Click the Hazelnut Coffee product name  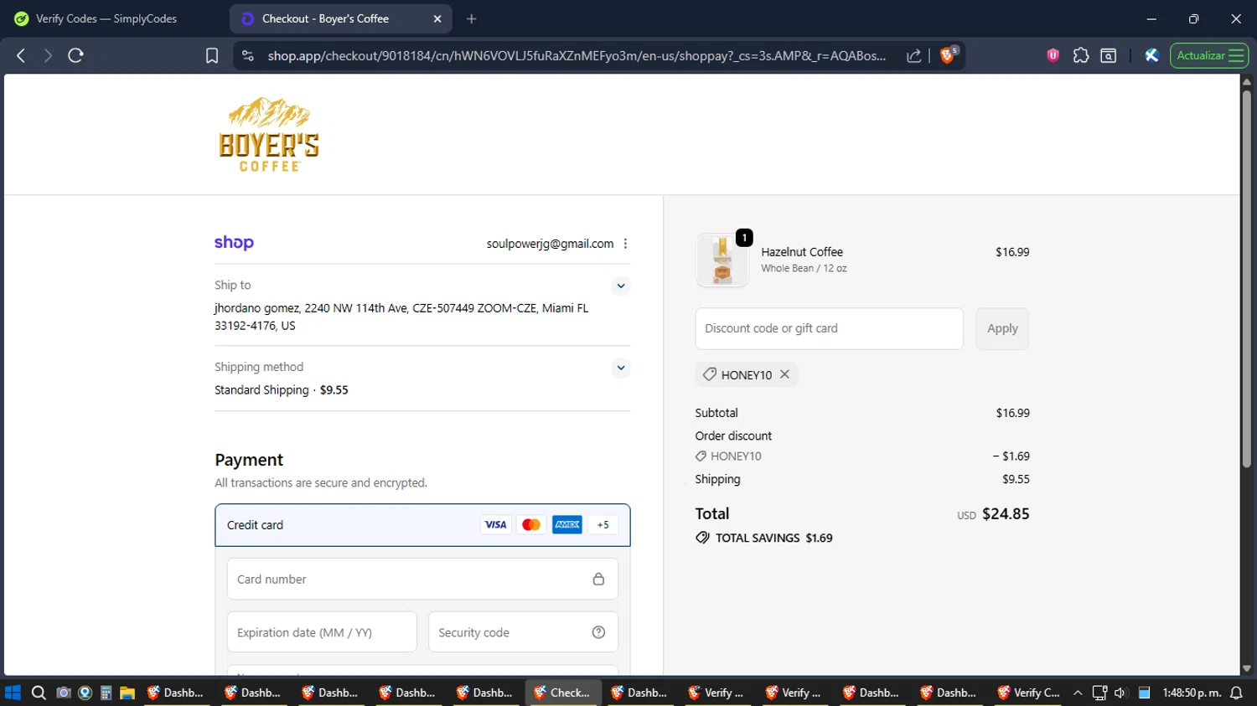pos(802,252)
